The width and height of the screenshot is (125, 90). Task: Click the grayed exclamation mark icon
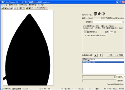pyautogui.click(x=32, y=8)
